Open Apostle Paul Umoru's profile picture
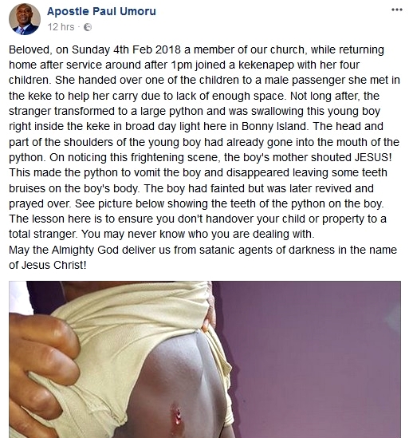This screenshot has width=409, height=438. coord(25,19)
